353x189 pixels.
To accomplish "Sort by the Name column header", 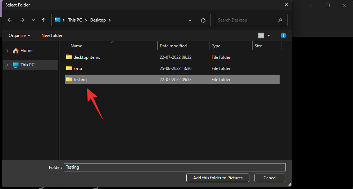I will (76, 46).
